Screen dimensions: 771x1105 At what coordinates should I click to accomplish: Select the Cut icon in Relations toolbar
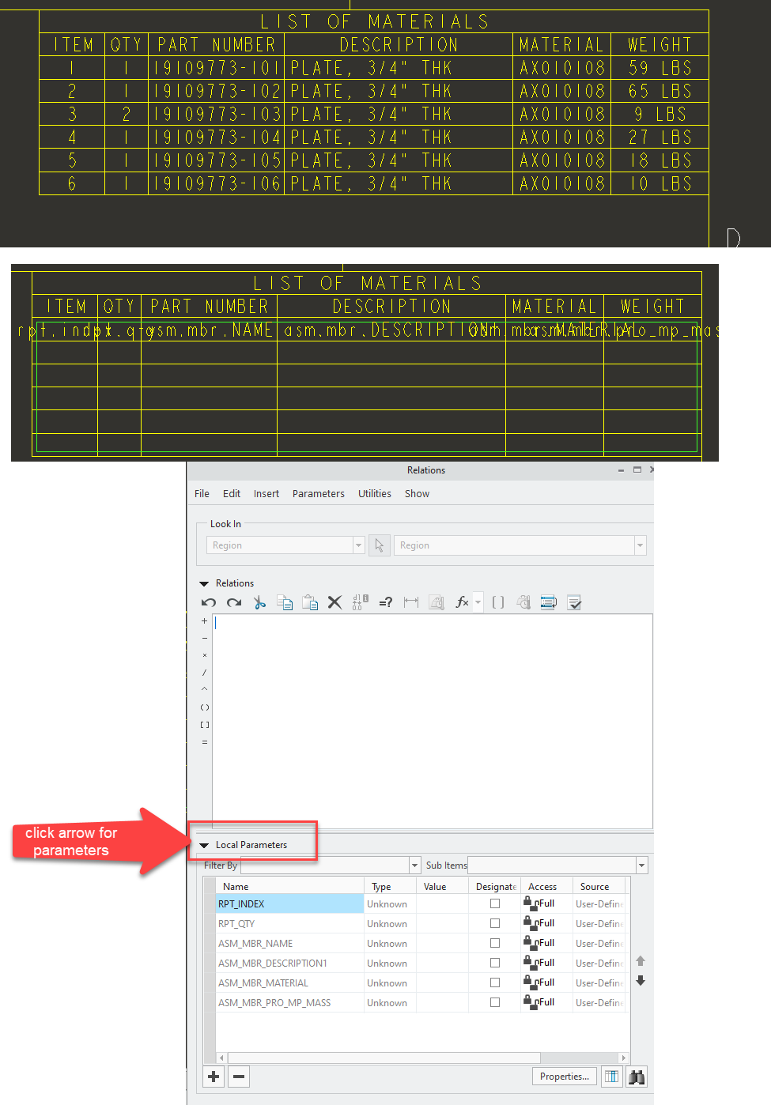pos(259,602)
